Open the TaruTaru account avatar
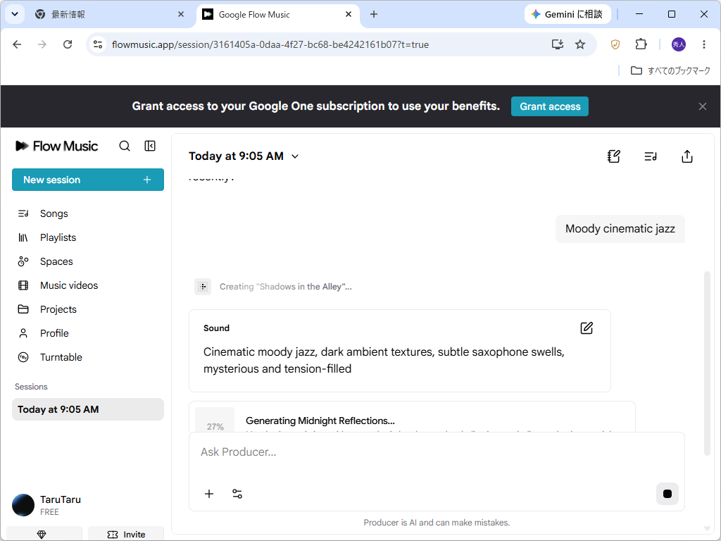The width and height of the screenshot is (721, 541). [23, 505]
